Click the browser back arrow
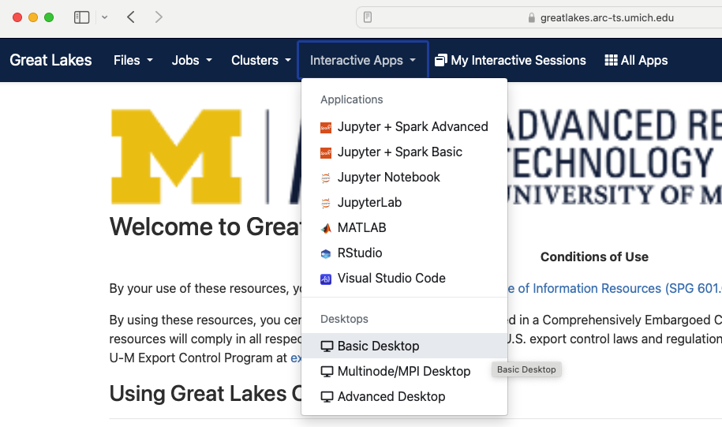Viewport: 722px width, 427px height. click(131, 17)
